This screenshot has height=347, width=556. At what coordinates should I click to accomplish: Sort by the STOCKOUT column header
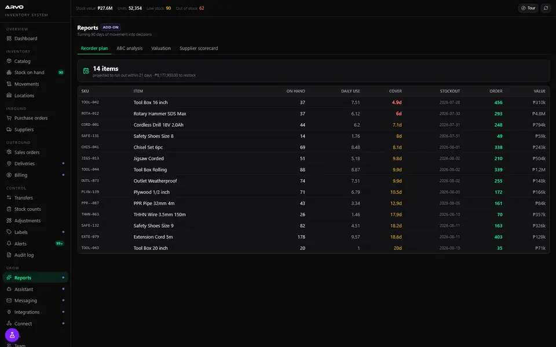point(450,91)
